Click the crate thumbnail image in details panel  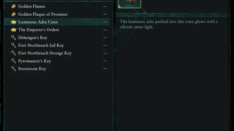click(x=129, y=3)
